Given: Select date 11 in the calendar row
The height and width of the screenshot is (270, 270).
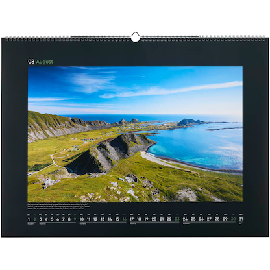Looking at the screenshot, I should pos(89,219).
